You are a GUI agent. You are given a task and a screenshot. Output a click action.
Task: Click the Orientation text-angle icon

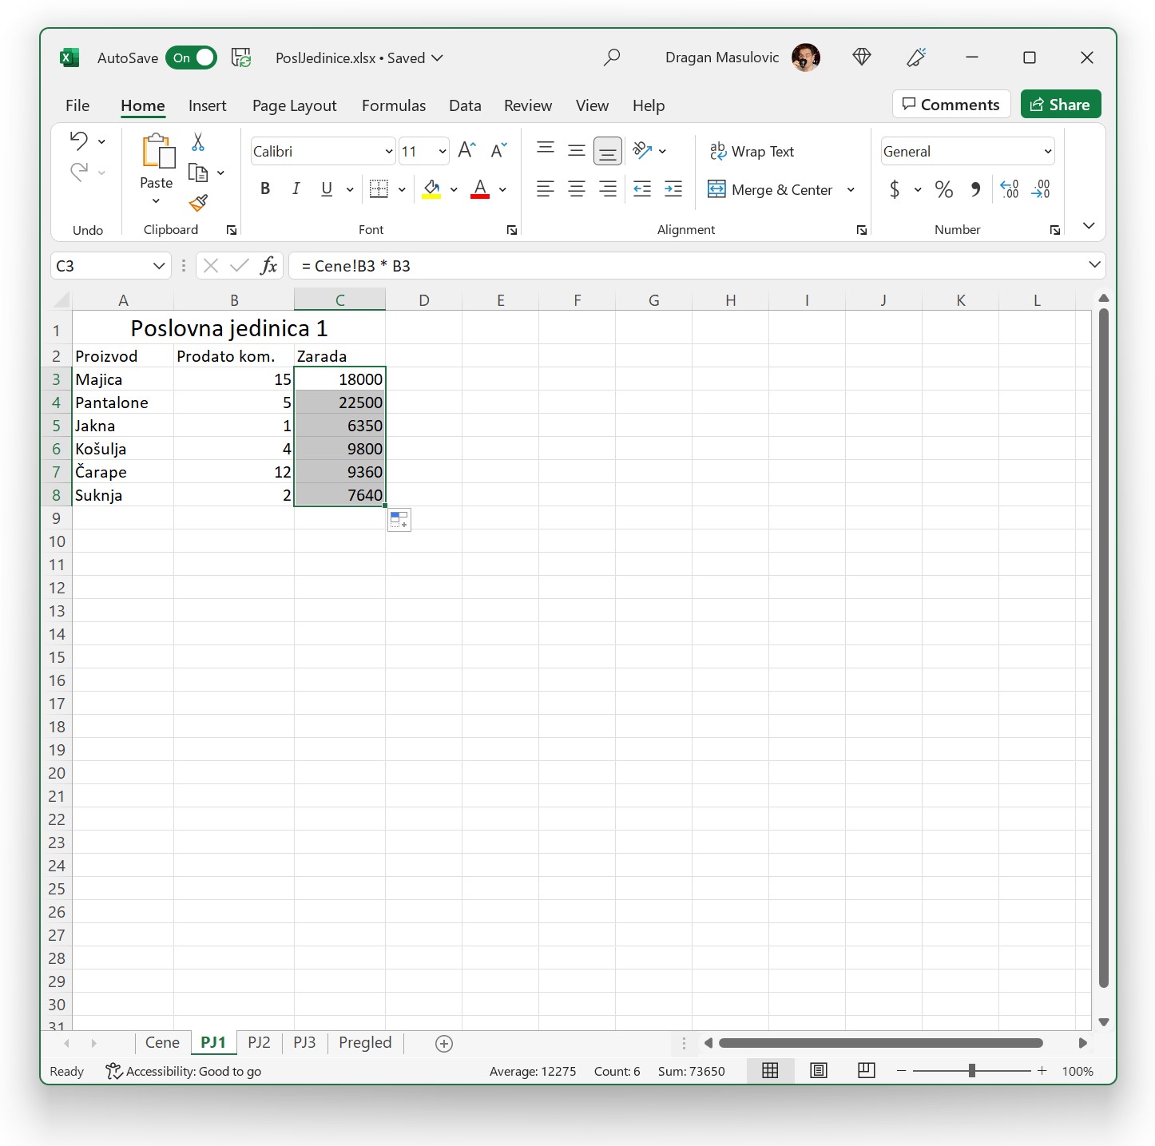[642, 150]
